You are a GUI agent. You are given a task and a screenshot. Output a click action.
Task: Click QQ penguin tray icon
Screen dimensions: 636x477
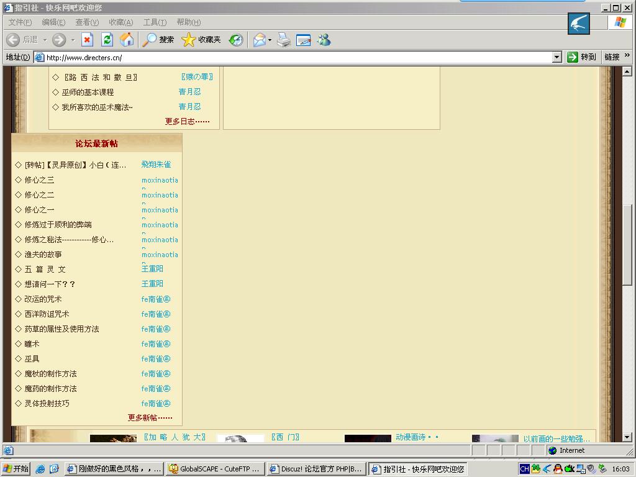pyautogui.click(x=558, y=470)
